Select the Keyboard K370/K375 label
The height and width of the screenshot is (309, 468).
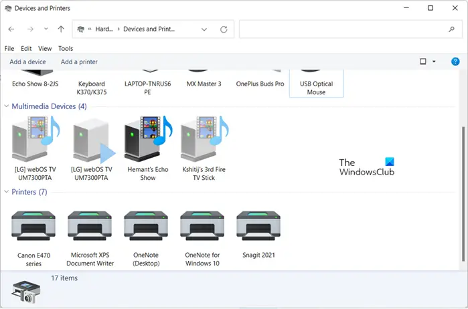[92, 88]
